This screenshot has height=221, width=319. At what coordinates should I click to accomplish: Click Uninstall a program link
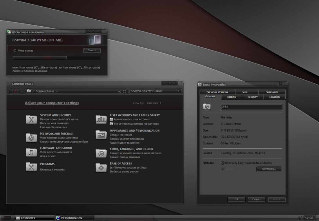pos(52,170)
